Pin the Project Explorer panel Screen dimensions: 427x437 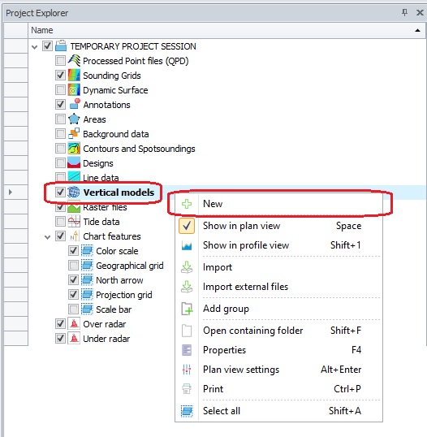[404, 12]
